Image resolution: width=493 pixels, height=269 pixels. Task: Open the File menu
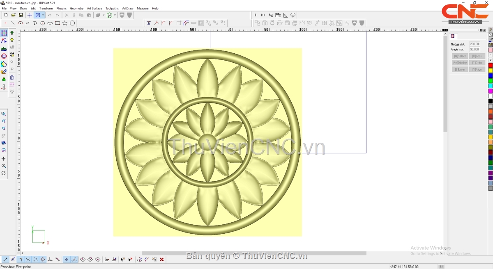pos(4,8)
